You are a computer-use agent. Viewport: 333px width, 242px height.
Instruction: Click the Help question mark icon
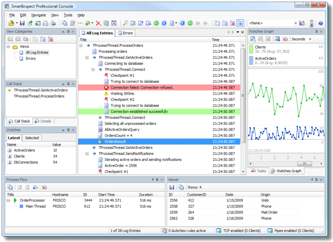click(320, 23)
